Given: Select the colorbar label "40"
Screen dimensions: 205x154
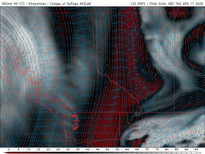Looking at the screenshot, I should point(88,149).
